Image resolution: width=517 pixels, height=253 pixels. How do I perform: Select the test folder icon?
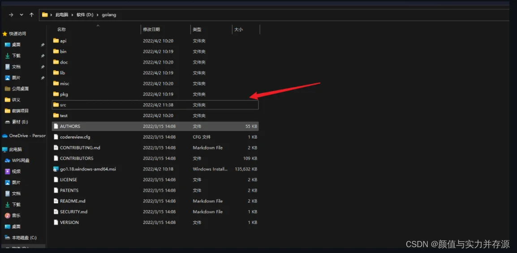click(x=56, y=115)
